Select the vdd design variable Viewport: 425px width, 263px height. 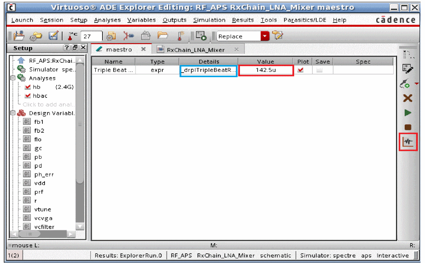click(x=39, y=183)
